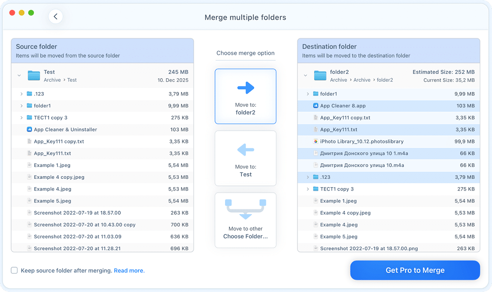The height and width of the screenshot is (292, 492).
Task: Click App_Key111.txt file icon in source
Action: click(x=29, y=153)
